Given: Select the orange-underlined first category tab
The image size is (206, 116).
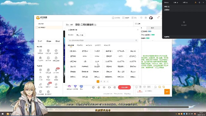Looking at the screenshot, I should [x=71, y=45].
